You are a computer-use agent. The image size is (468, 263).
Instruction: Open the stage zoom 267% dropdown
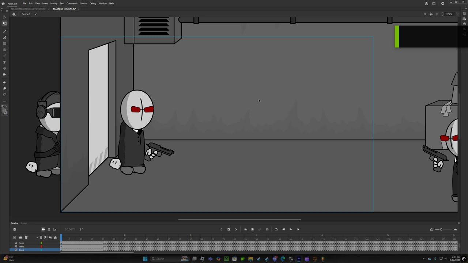click(457, 14)
